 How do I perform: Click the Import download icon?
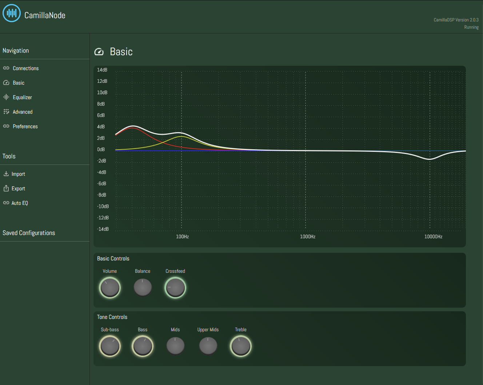6,174
